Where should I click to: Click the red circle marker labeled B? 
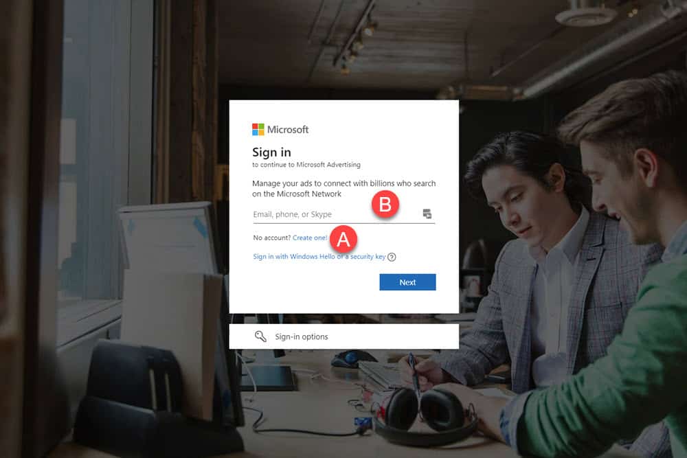coord(385,205)
